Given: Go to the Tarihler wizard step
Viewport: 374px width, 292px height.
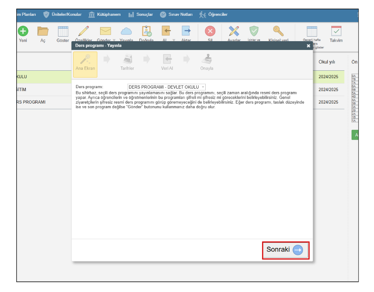Looking at the screenshot, I should [x=127, y=62].
